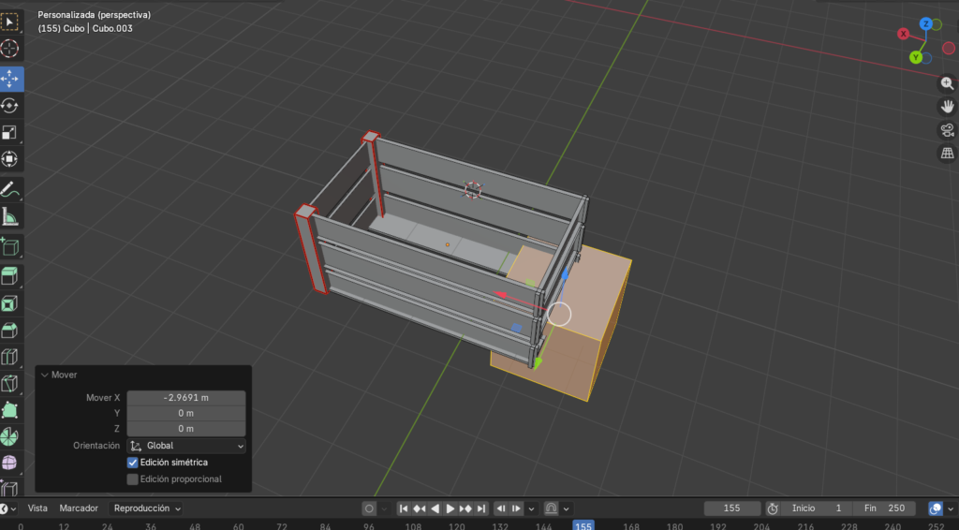Open the Marcador menu

[x=79, y=508]
